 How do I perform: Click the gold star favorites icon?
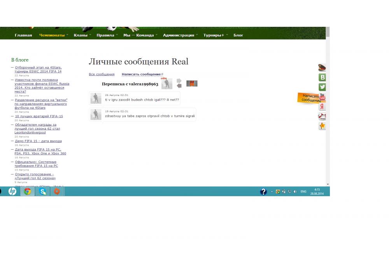tap(322, 126)
